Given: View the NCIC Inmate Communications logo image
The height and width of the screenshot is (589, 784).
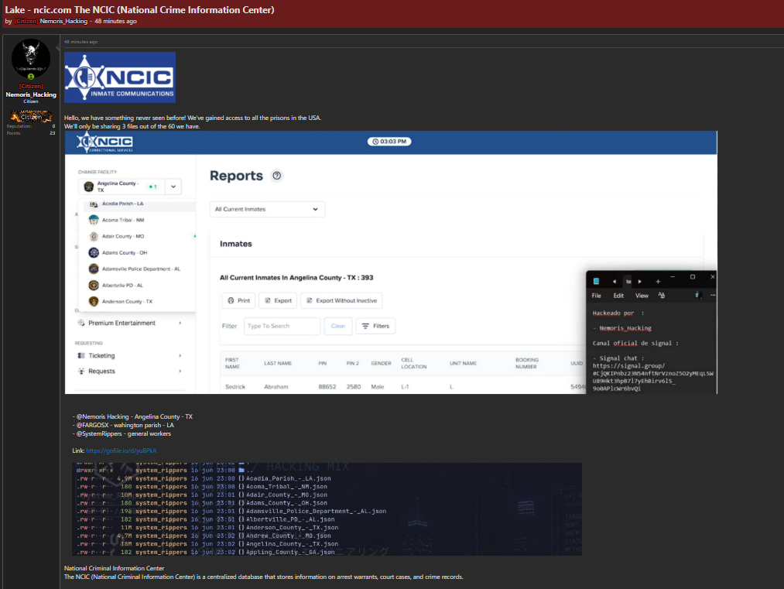Looking at the screenshot, I should tap(120, 77).
